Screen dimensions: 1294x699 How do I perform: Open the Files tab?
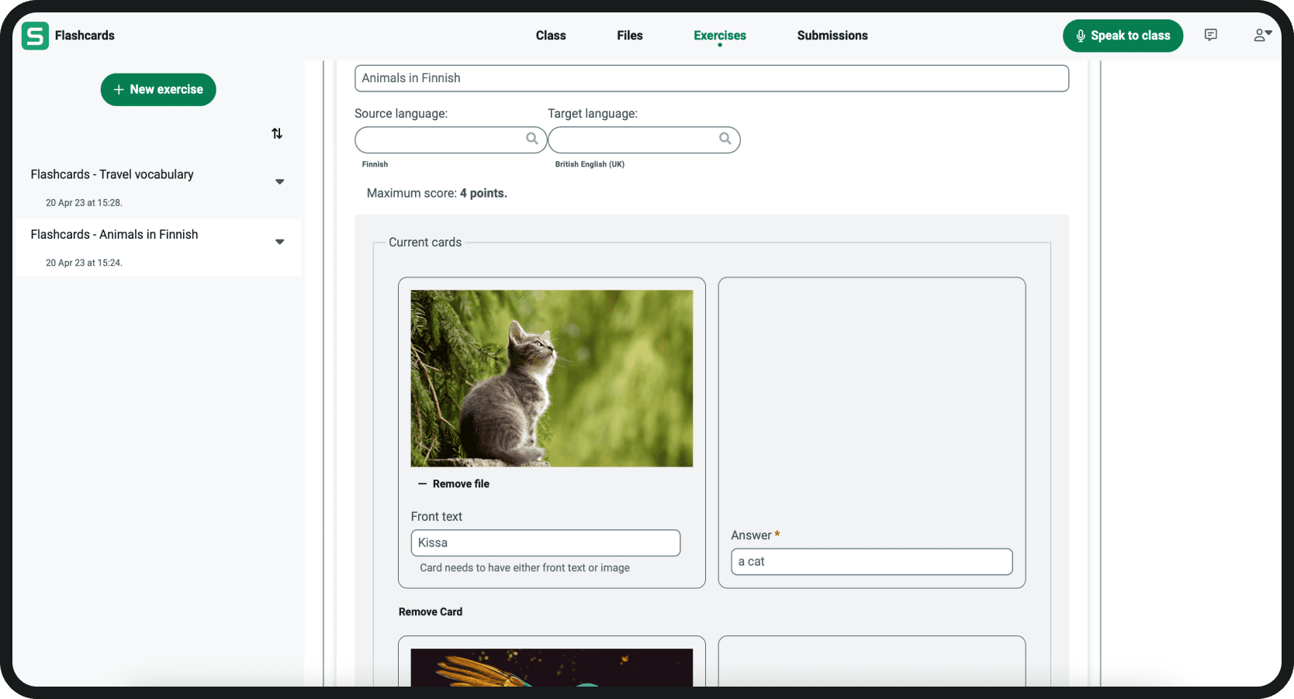tap(629, 36)
